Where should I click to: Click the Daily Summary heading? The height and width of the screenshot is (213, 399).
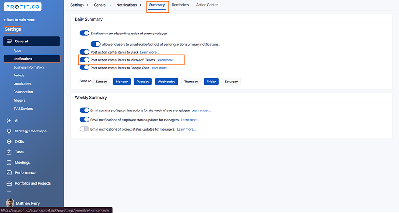[89, 19]
